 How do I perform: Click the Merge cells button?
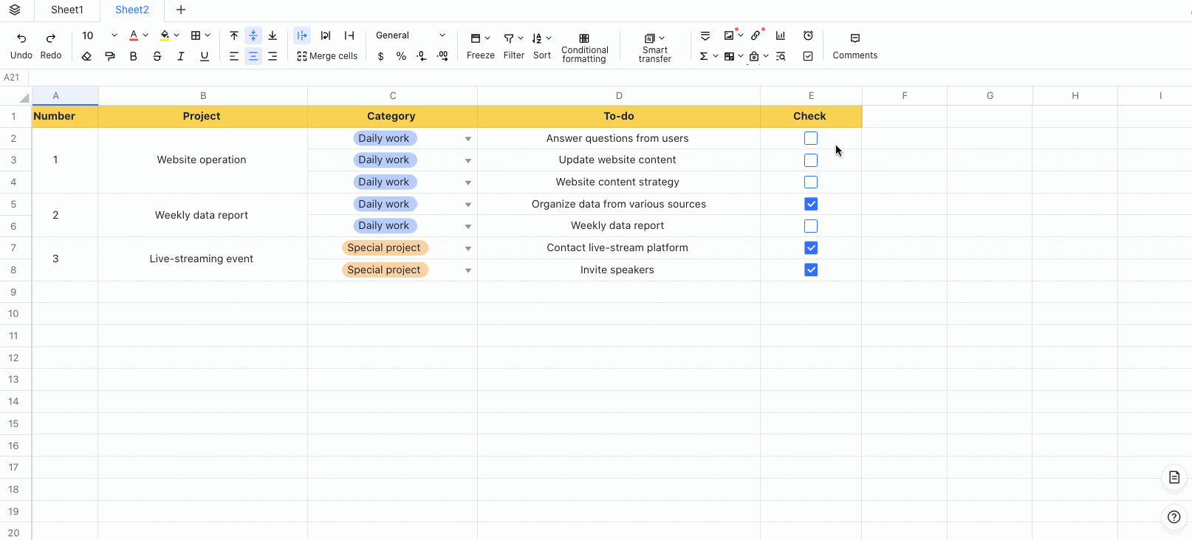click(327, 56)
